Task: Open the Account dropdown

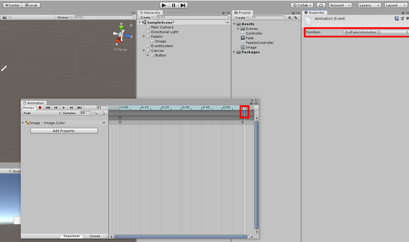Action: [340, 5]
